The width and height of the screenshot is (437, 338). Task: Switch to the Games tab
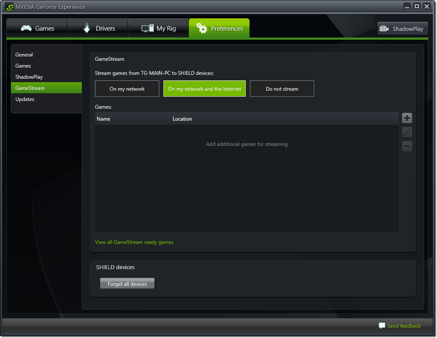pos(37,28)
